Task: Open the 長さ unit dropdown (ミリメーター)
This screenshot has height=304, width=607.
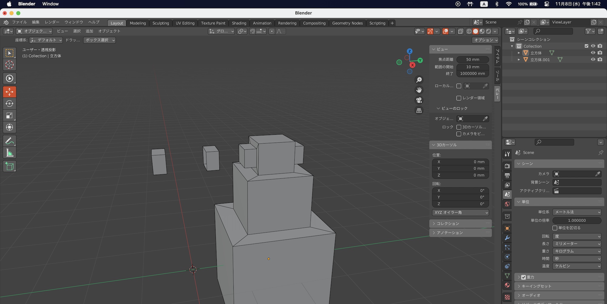Action: click(x=577, y=244)
